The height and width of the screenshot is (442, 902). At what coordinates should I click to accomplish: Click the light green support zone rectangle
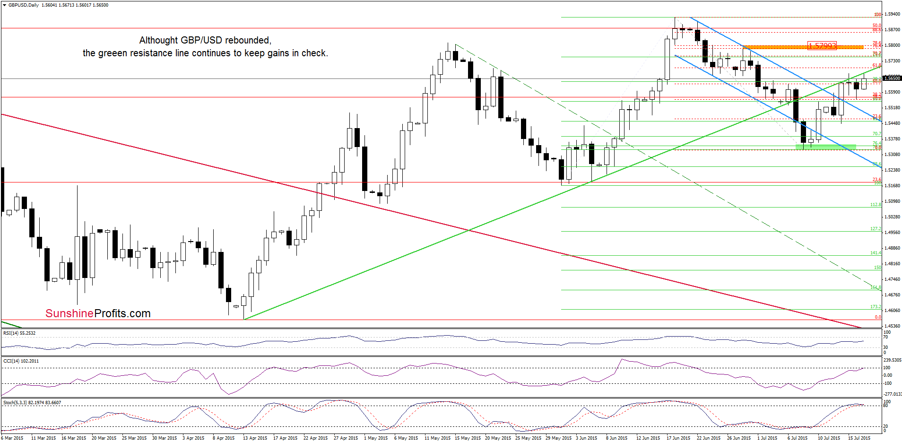(x=826, y=147)
